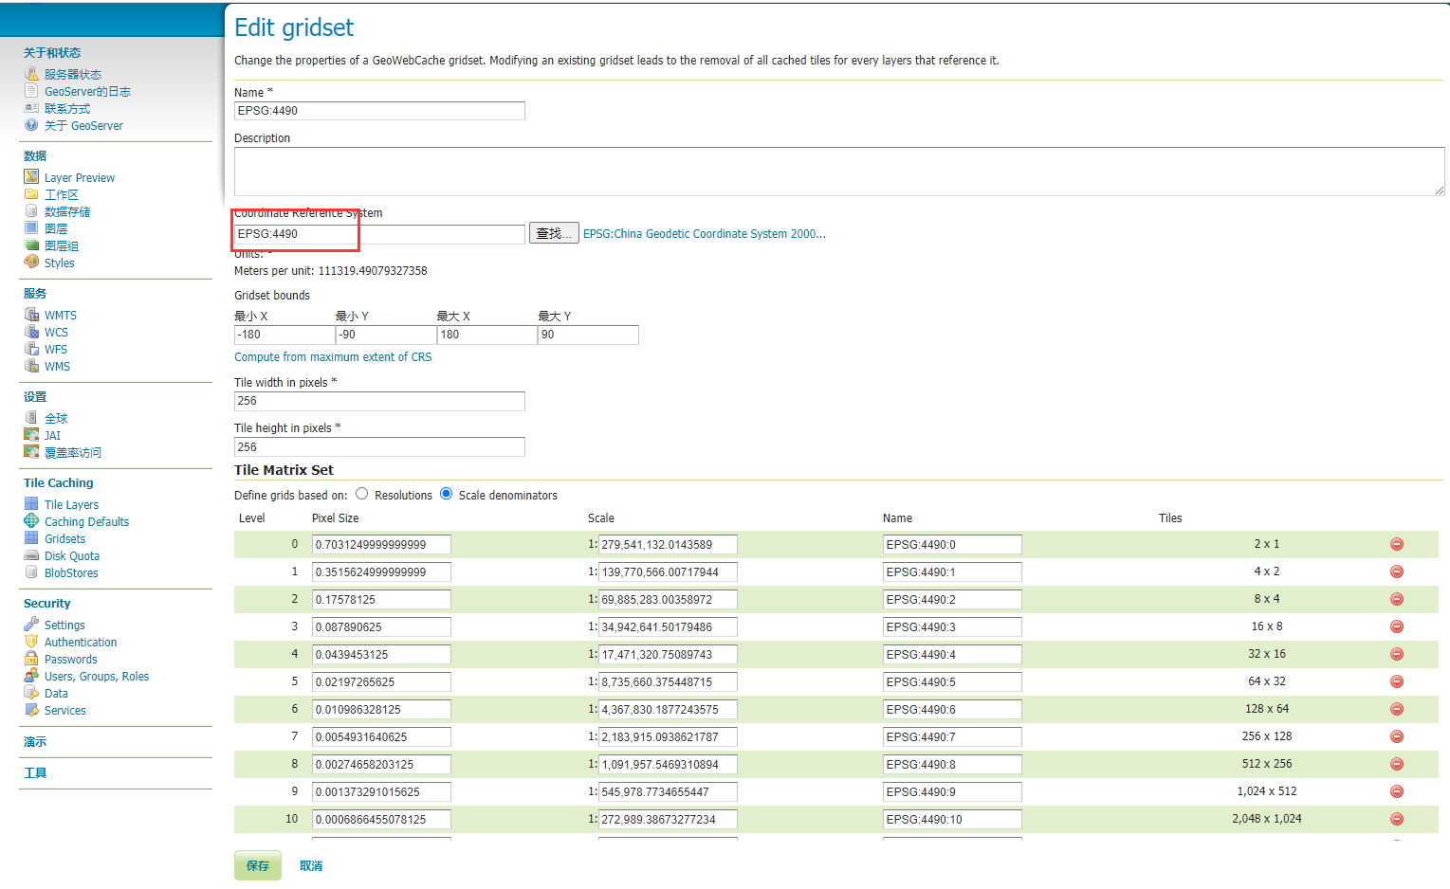The image size is (1450, 889).
Task: Click the WMTS service icon
Action: click(31, 315)
